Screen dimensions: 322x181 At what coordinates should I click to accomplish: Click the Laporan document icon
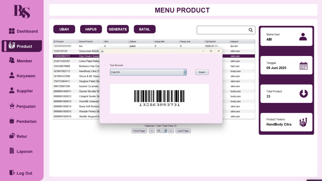[12, 151]
